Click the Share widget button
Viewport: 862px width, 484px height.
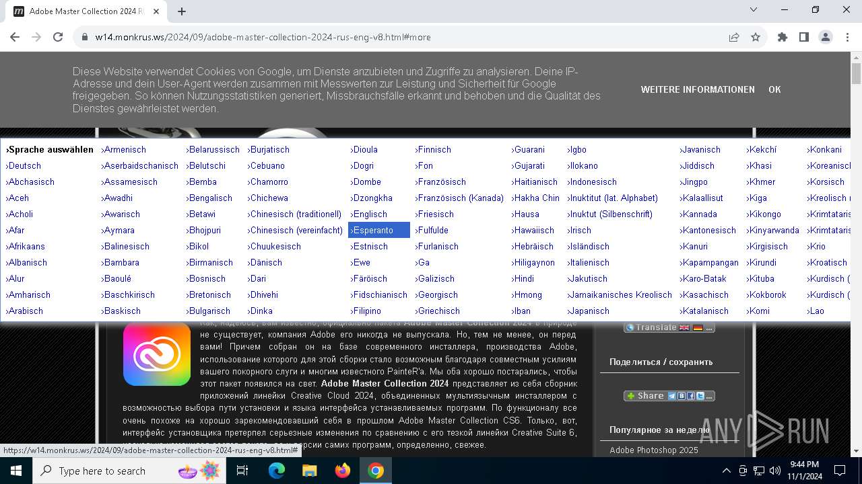click(x=669, y=396)
